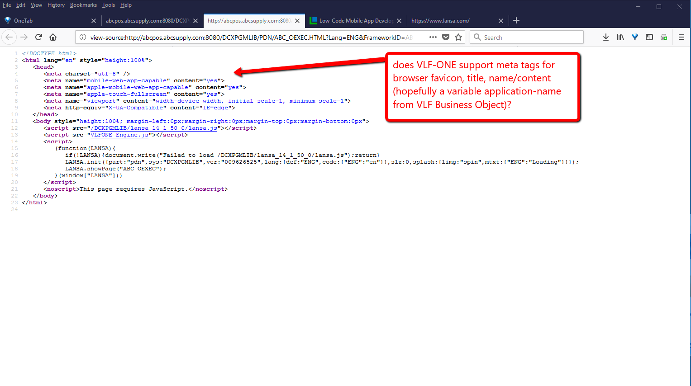Switch to the OneTab tab

coord(23,21)
